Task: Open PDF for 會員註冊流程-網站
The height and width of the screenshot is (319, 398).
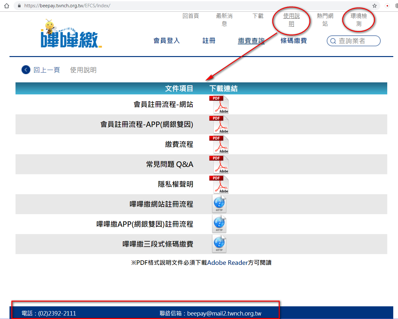Action: 219,105
